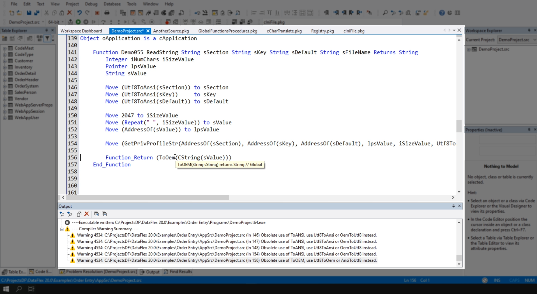
Task: Collapse the Compiler Warning Summary node
Action: coord(62,229)
